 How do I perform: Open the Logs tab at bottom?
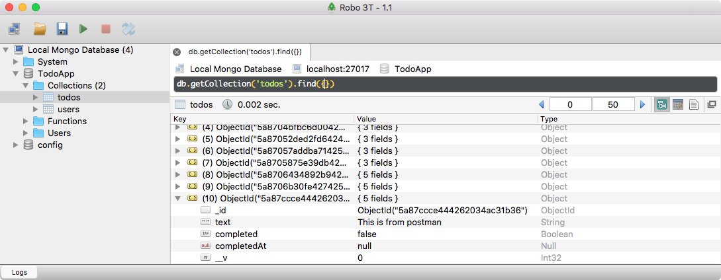(19, 272)
